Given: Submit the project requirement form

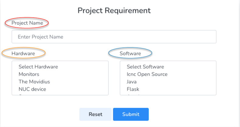Looking at the screenshot, I should pyautogui.click(x=131, y=114).
